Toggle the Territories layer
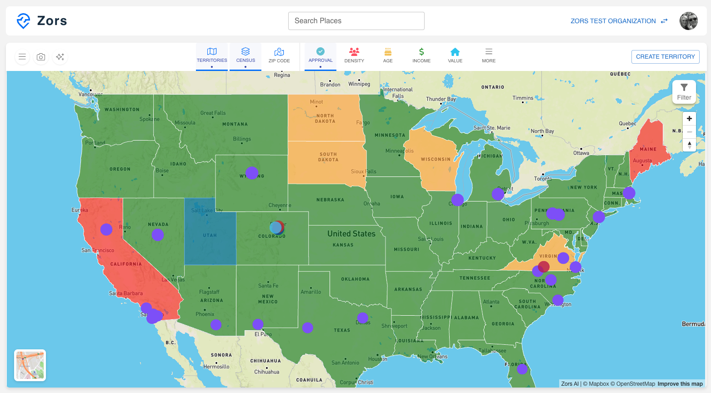Viewport: 711px width, 393px height. [212, 55]
